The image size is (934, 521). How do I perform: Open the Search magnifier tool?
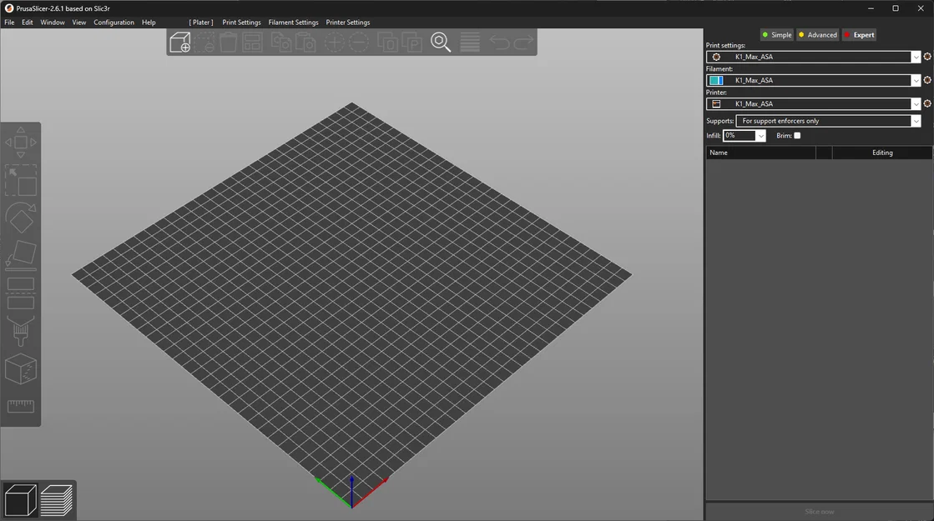coord(441,43)
